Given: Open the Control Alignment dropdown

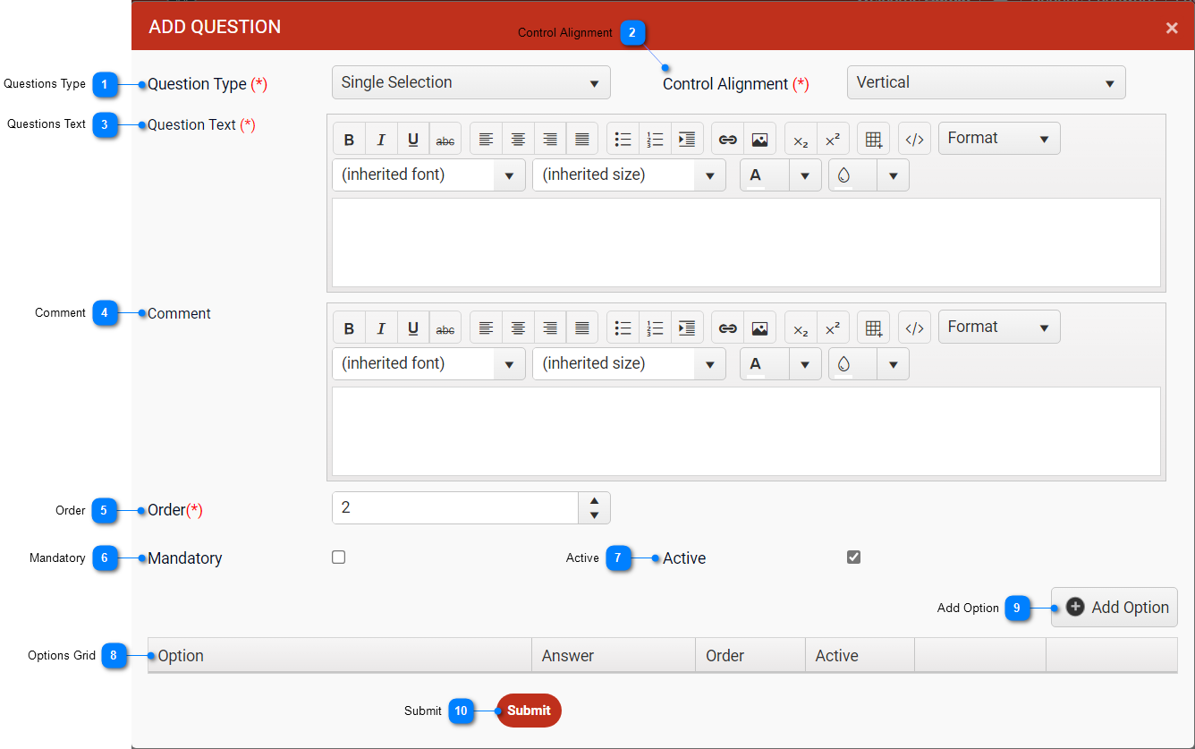Looking at the screenshot, I should [987, 82].
